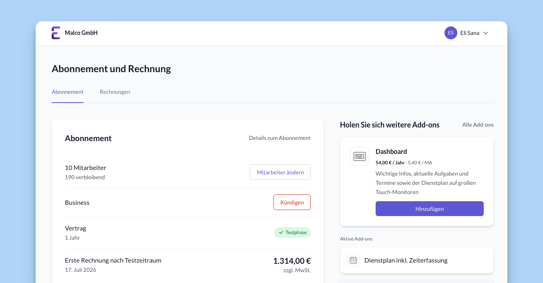Click the Vertrag label
The width and height of the screenshot is (543, 283).
(x=76, y=228)
